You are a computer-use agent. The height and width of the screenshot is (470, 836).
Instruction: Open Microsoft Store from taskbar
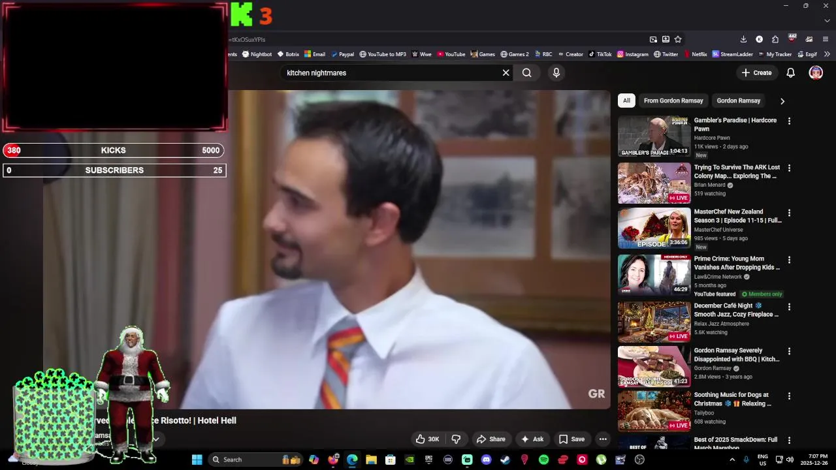[390, 460]
